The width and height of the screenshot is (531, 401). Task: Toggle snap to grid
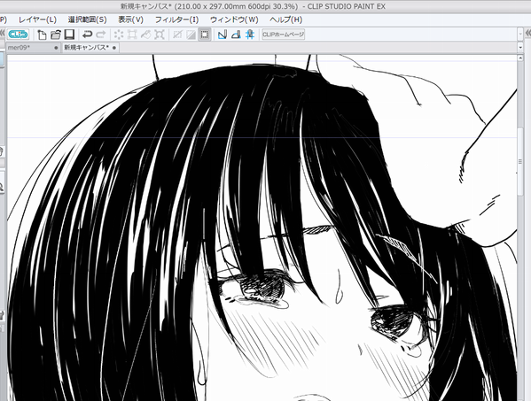(x=250, y=35)
